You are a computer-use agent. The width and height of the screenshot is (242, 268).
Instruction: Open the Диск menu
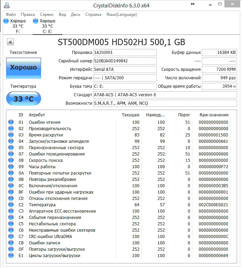pyautogui.click(x=75, y=14)
